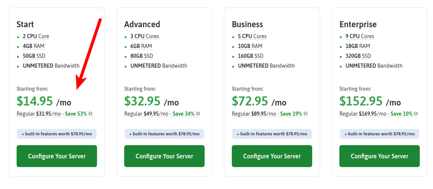Click info icon next to Save 19%
Screen dimensions: 433x189
tap(306, 114)
